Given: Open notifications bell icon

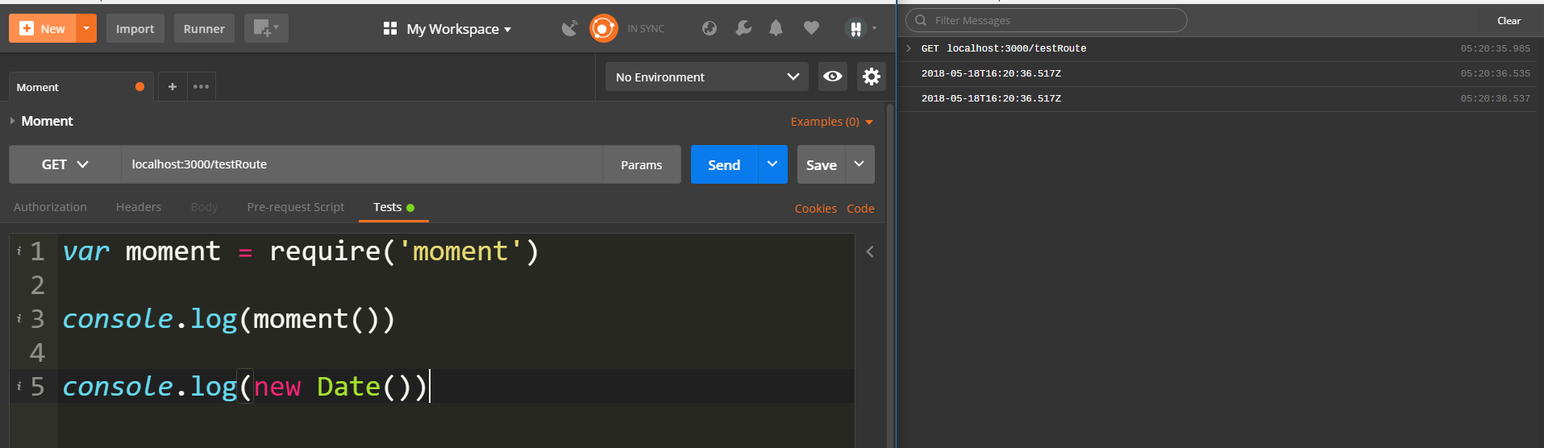Looking at the screenshot, I should tap(776, 28).
